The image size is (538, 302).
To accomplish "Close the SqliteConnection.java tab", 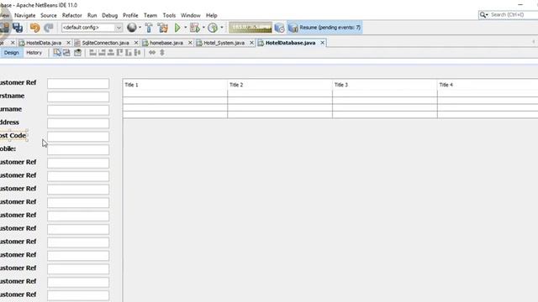I will tap(136, 43).
